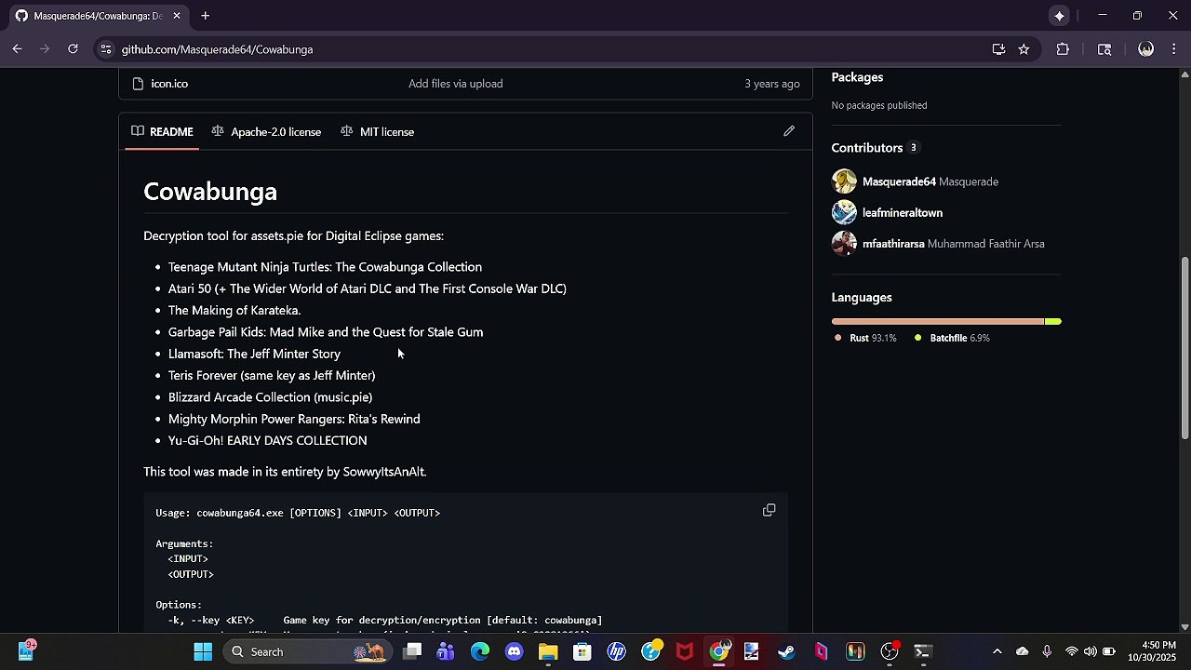Open leafmineraltown profile name link
Screen dimensions: 1191x670
pos(903,212)
